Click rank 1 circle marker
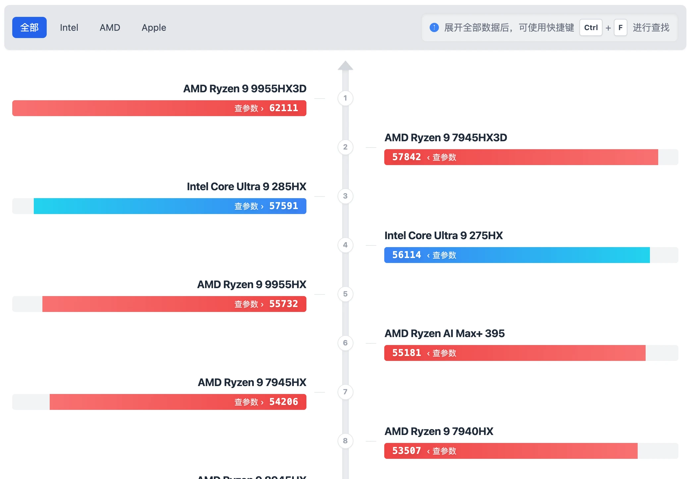Screen dimensions: 691x479 345,98
